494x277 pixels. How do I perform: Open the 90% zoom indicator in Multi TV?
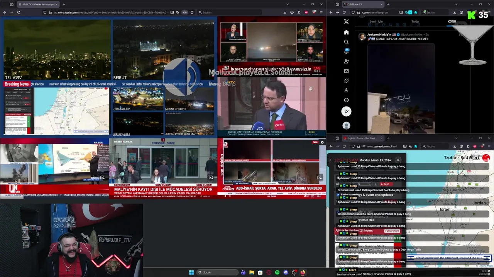(x=184, y=12)
